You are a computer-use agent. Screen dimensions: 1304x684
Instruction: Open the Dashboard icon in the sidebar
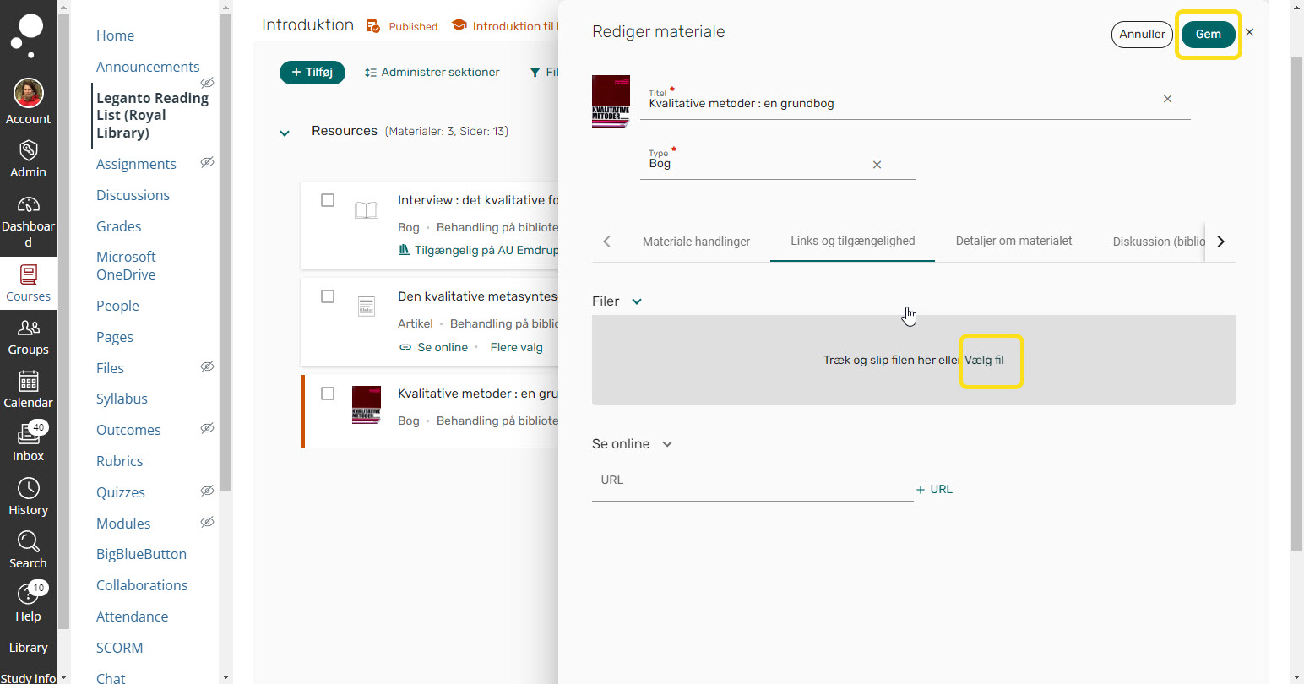pos(28,205)
